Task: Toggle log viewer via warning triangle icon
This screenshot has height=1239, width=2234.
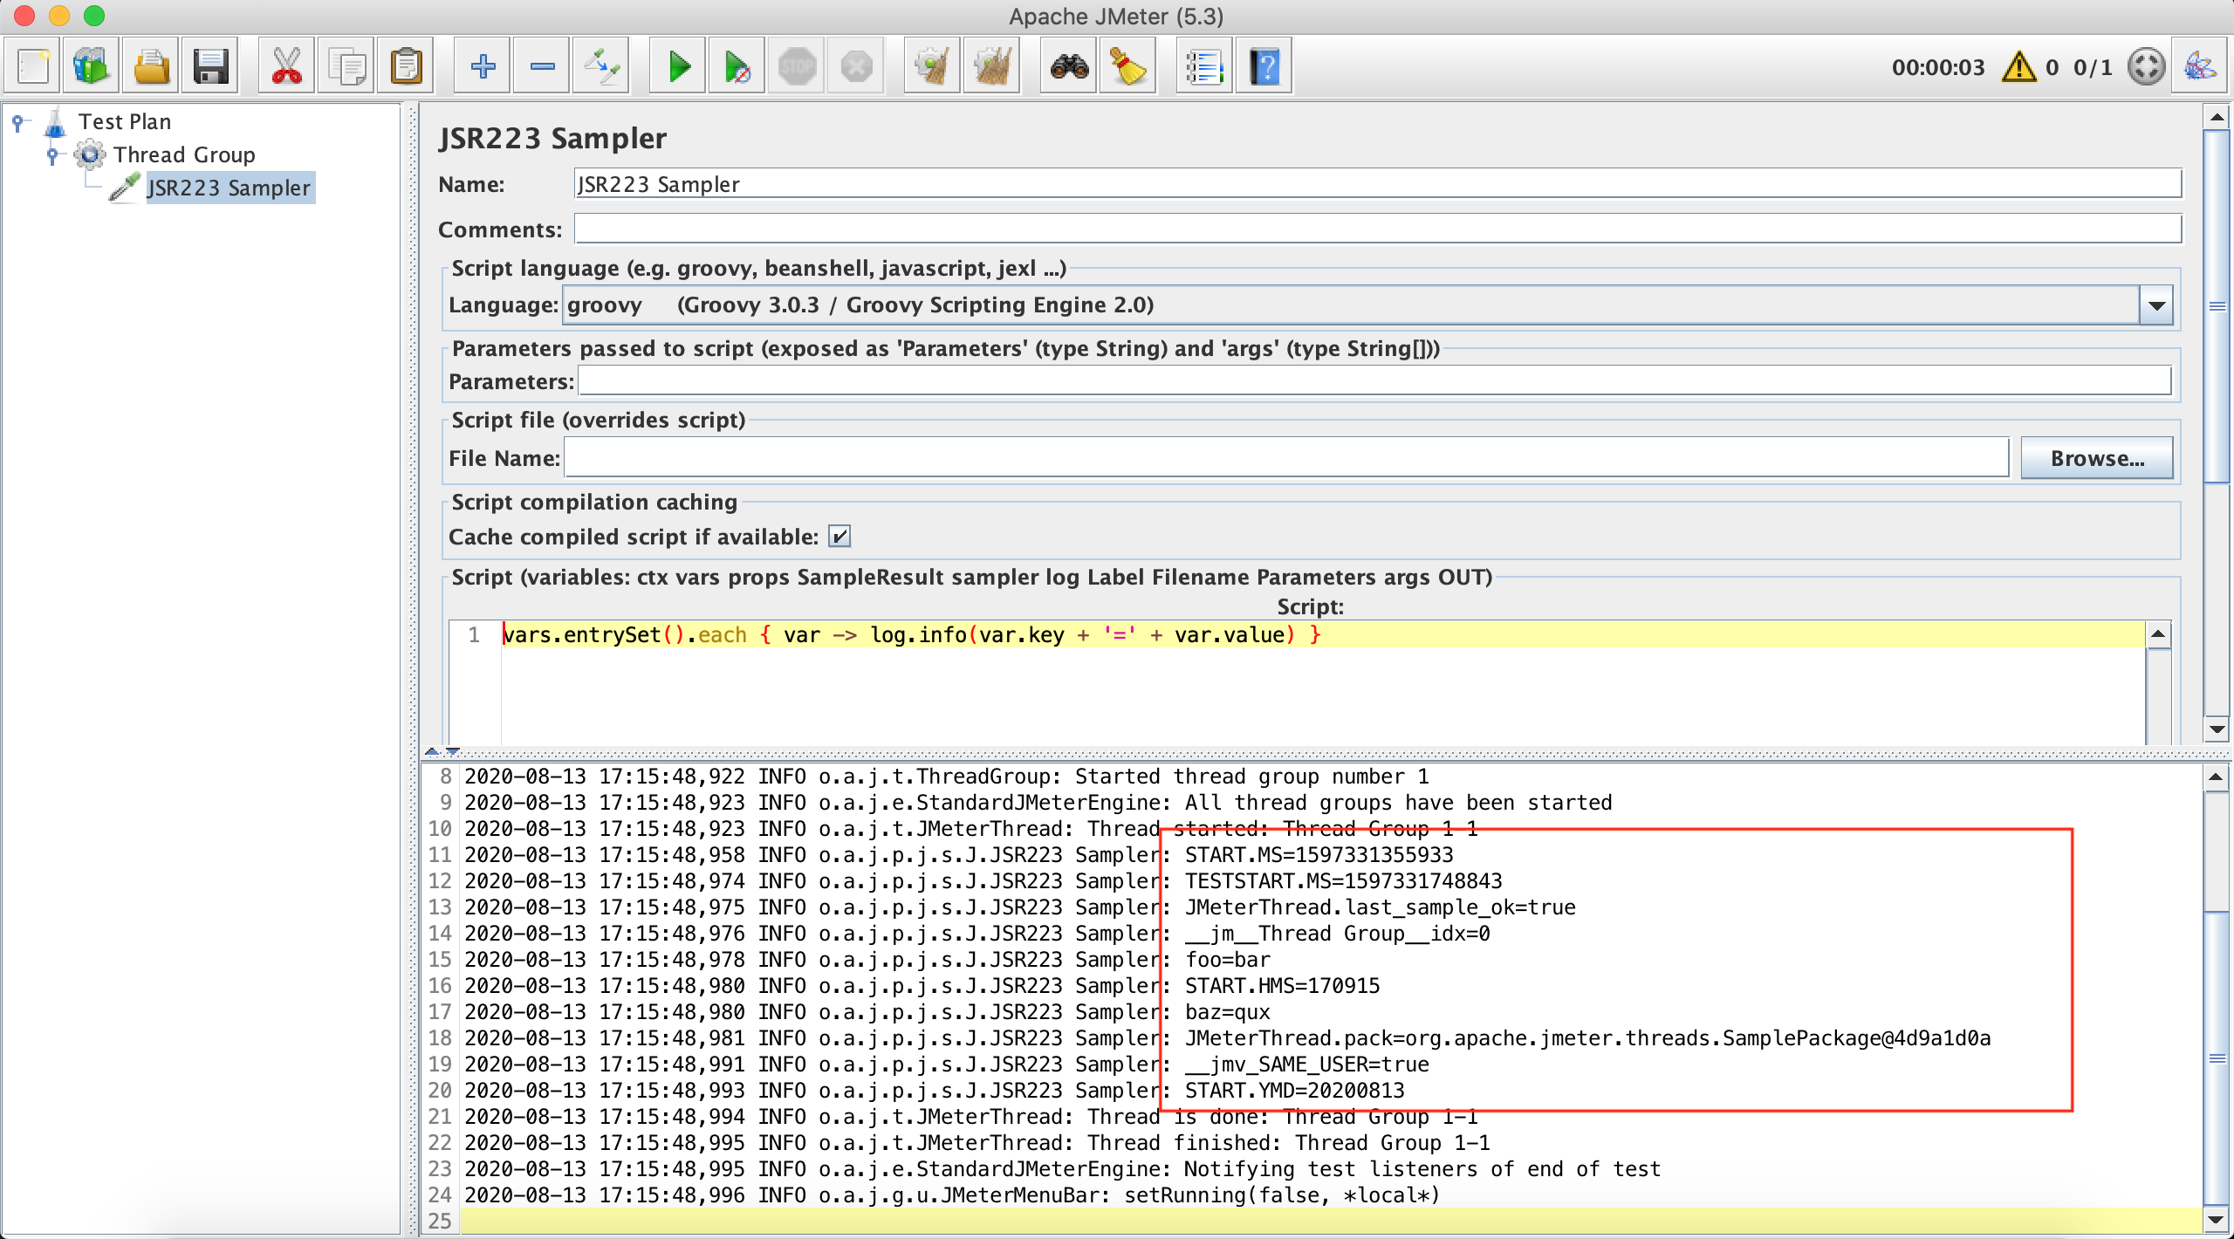Action: tap(2018, 67)
